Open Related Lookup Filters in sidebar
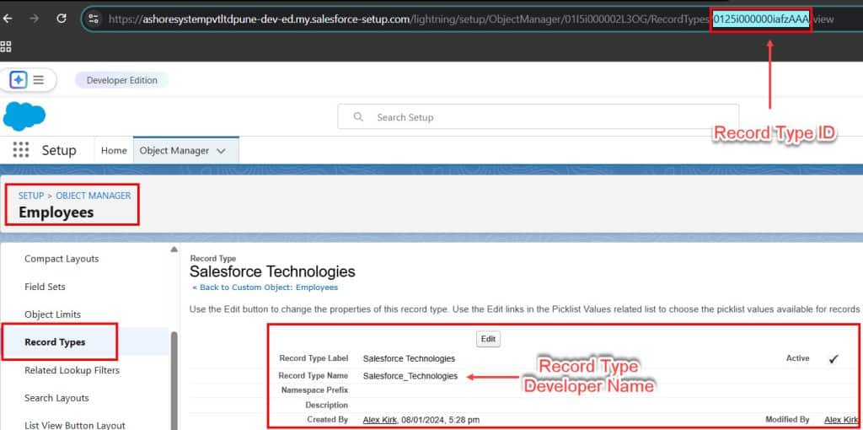The width and height of the screenshot is (863, 430). coord(72,370)
